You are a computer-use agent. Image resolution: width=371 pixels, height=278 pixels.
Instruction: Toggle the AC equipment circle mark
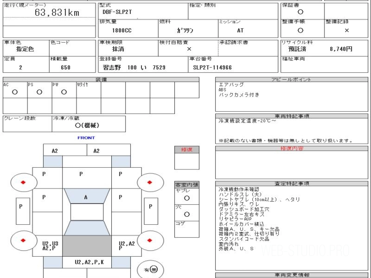click(15, 92)
